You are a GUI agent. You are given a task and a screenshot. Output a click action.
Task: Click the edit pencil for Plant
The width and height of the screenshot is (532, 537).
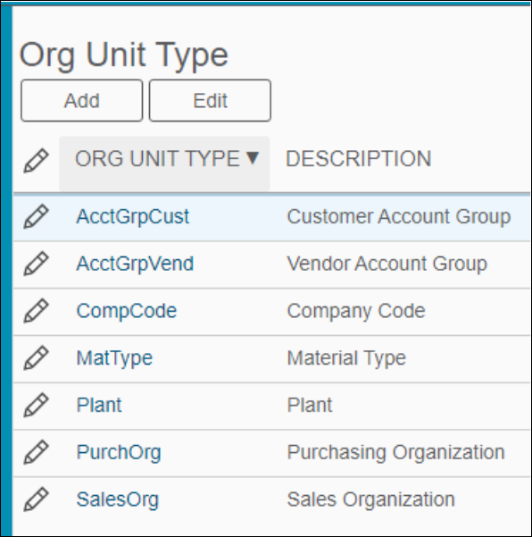pos(36,405)
